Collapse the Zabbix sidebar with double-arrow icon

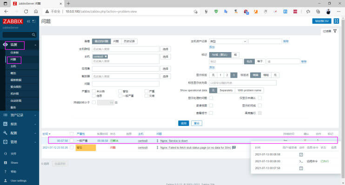click(x=28, y=21)
